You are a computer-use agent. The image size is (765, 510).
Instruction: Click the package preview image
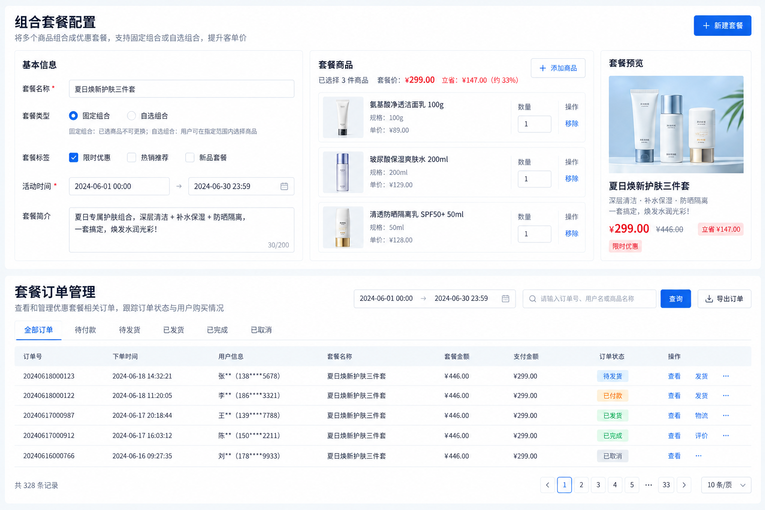(676, 125)
